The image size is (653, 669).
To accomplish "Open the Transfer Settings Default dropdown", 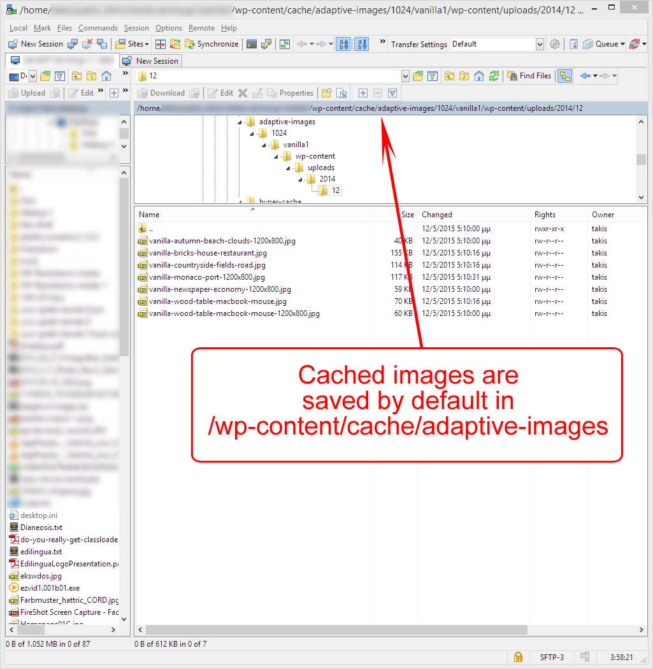I will click(538, 44).
